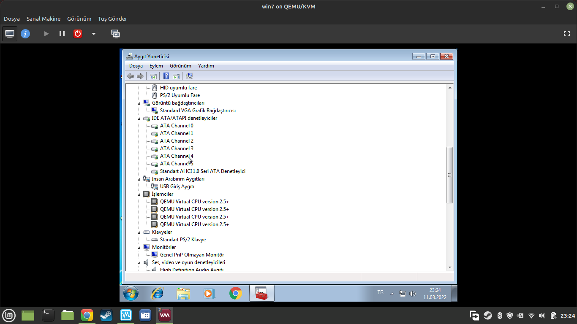This screenshot has width=577, height=324.
Task: Select ATA Channel 0
Action: click(x=177, y=126)
